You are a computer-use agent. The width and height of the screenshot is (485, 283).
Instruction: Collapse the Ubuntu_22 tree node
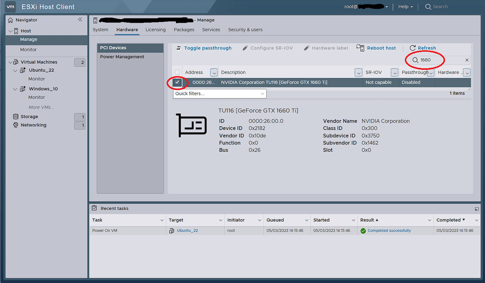coord(16,70)
